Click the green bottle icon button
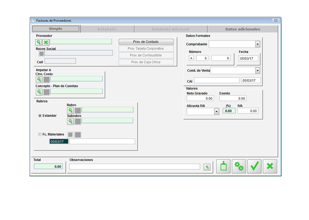Viewport: 309px width, 220px height. point(224,166)
